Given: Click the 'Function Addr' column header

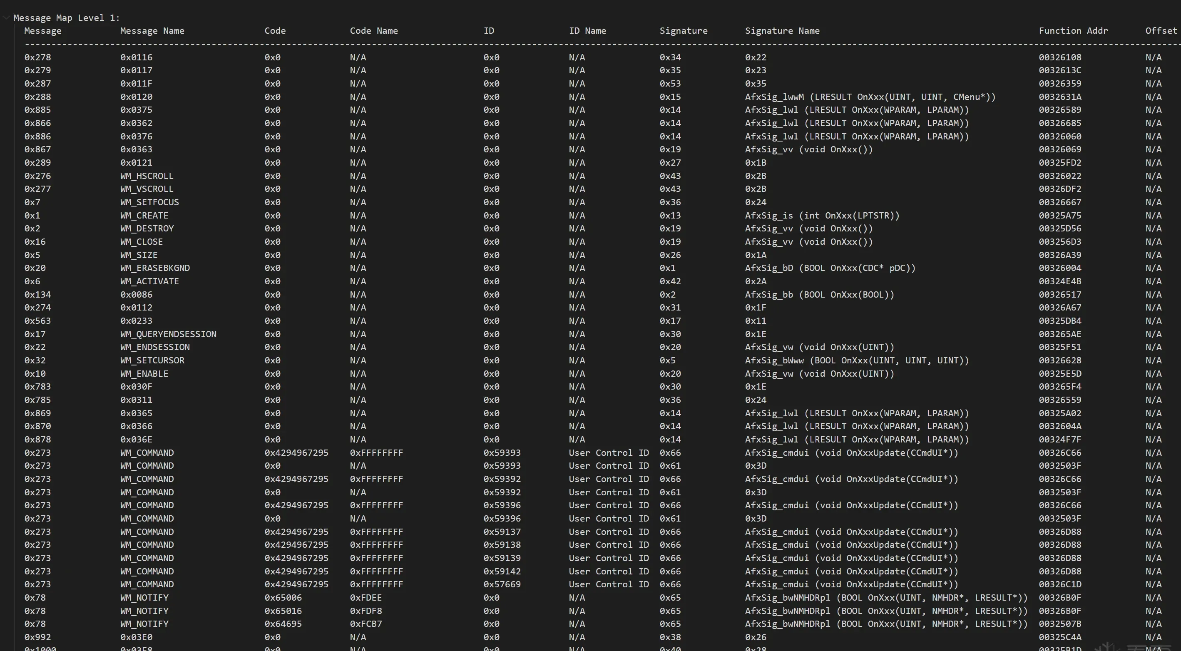Looking at the screenshot, I should point(1073,31).
